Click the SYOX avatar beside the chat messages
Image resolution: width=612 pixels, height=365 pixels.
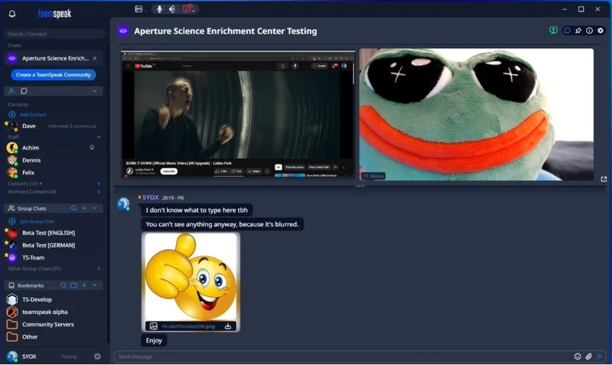pos(123,204)
